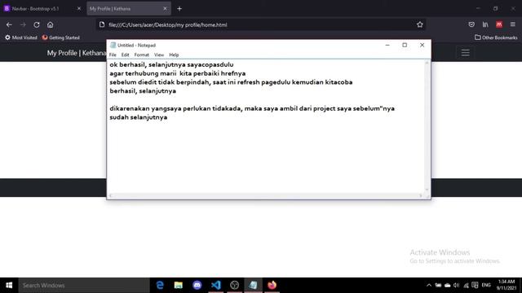This screenshot has height=293, width=522.
Task: Click text line 'sudah selanjutnya' in Notepad
Action: click(x=139, y=117)
